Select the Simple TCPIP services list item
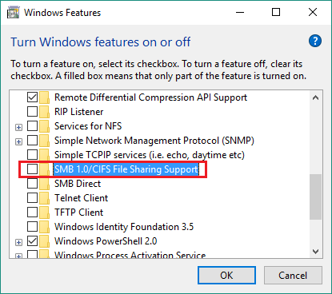 [x=150, y=155]
